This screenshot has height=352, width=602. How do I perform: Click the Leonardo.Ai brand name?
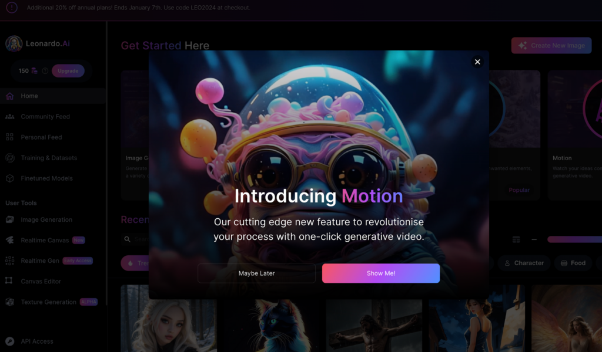click(48, 43)
